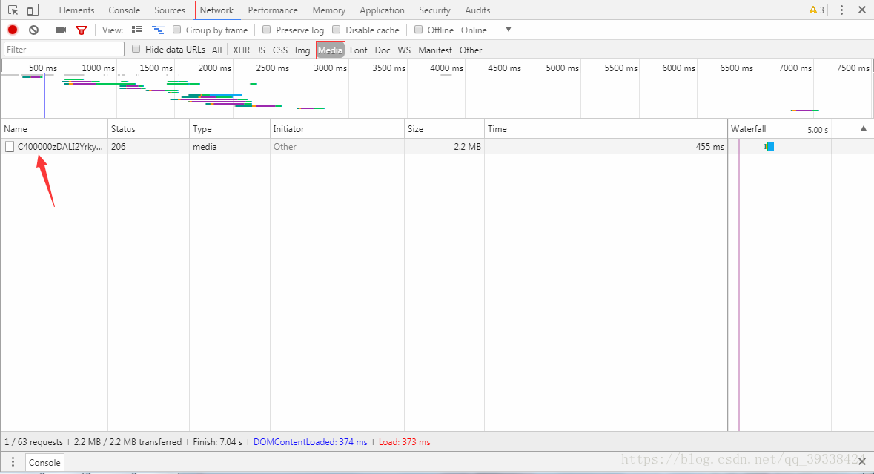Sort by the Size column header
The height and width of the screenshot is (474, 874).
(444, 129)
